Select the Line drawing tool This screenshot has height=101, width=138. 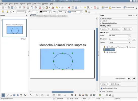coord(8,95)
